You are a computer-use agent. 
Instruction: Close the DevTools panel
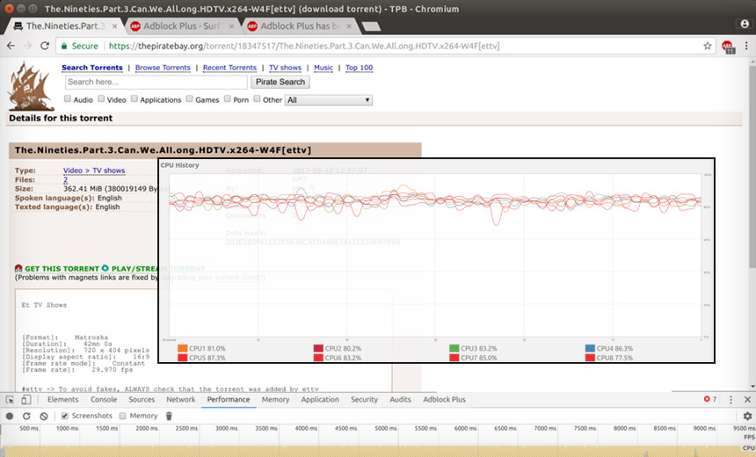point(747,400)
